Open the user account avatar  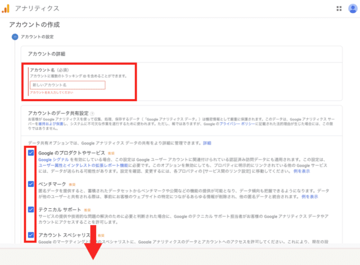(x=353, y=9)
